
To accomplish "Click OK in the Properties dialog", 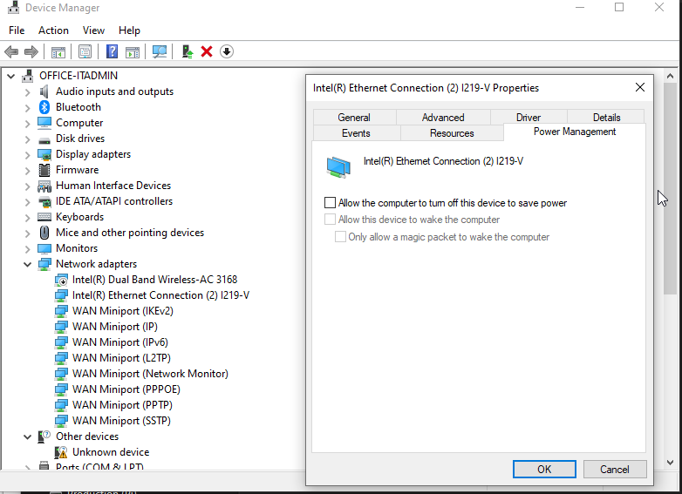I will pyautogui.click(x=544, y=470).
